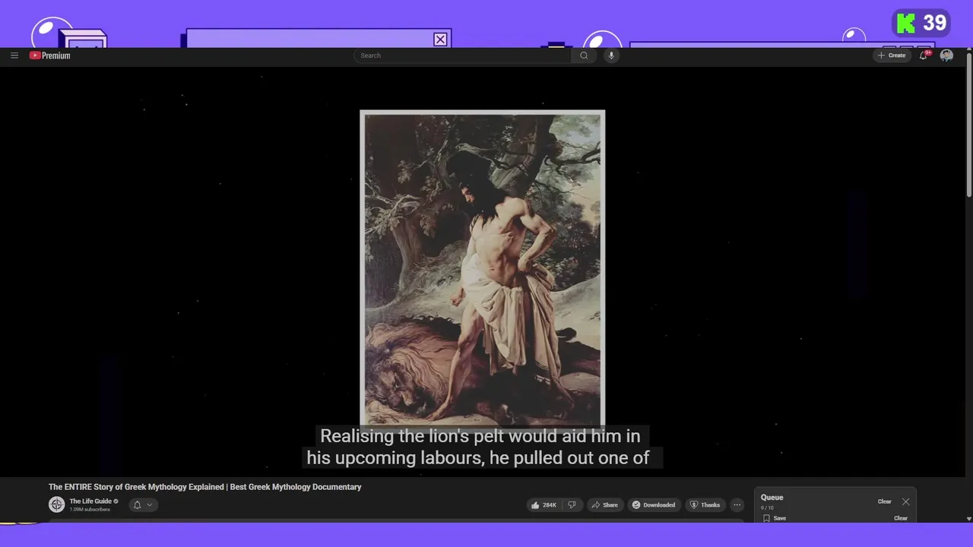Click the magnifier search button
The height and width of the screenshot is (547, 973).
[584, 55]
